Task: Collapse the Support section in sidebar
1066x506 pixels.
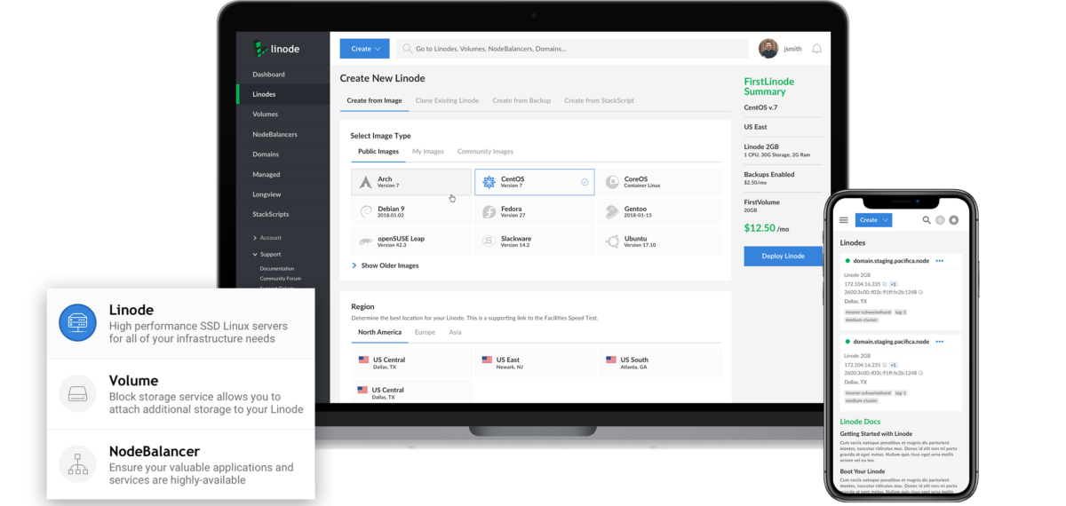Action: click(267, 255)
